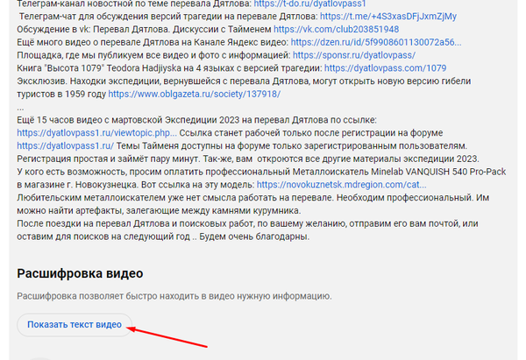The width and height of the screenshot is (526, 360).
Task: Click text "Minelab VANQUISH 540 Pro-Pack"
Action: [438, 172]
